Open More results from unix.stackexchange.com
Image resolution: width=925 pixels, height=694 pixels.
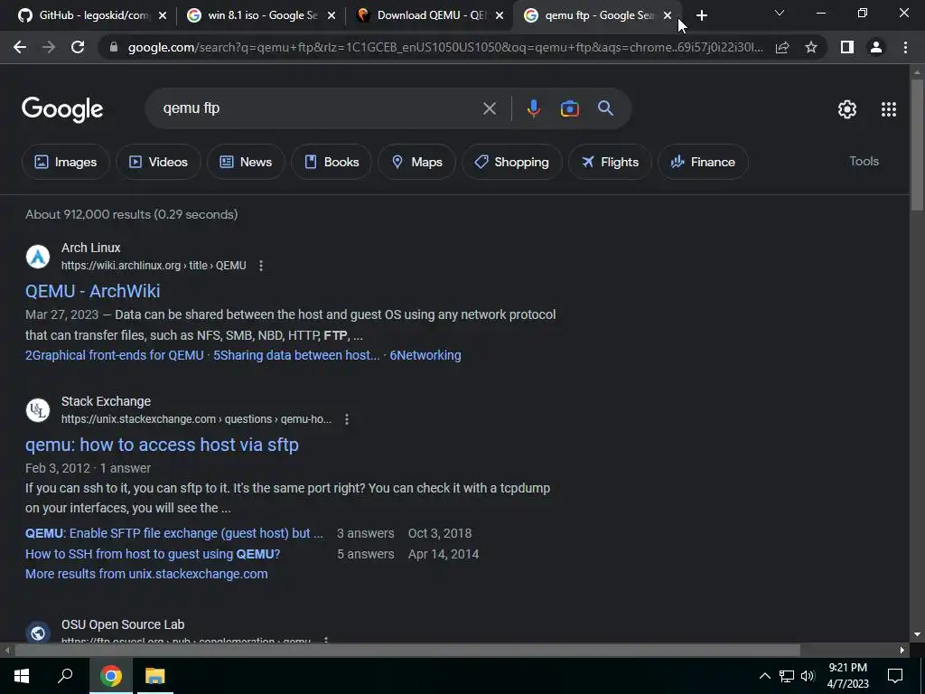pyautogui.click(x=146, y=574)
